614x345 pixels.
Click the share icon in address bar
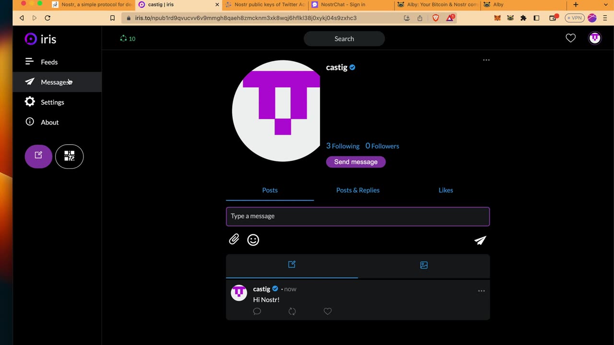point(420,18)
